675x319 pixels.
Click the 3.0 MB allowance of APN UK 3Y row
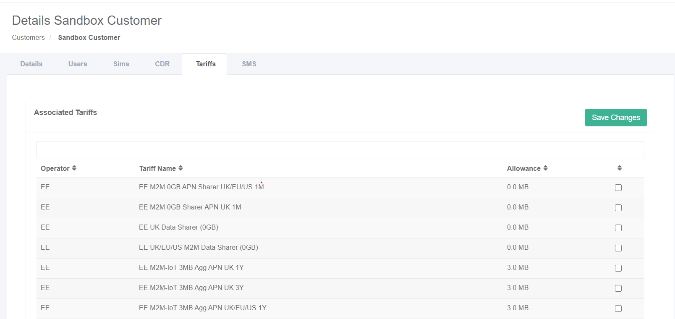coord(518,288)
